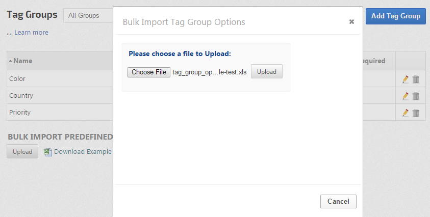Viewport: 430px width, 217px height.
Task: Click trash icon in the Country row
Action: tap(416, 96)
